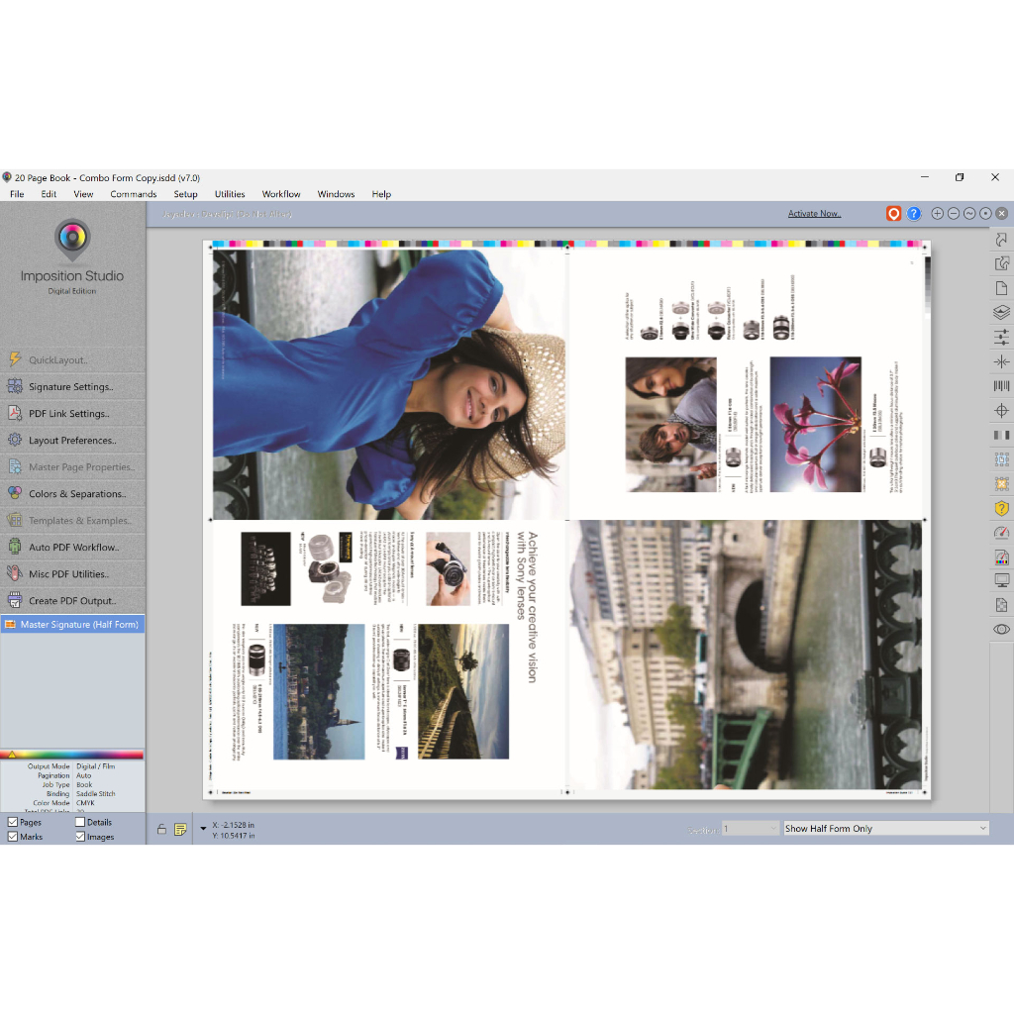The height and width of the screenshot is (1014, 1014).
Task: Click the Create PDF Output button
Action: (71, 601)
